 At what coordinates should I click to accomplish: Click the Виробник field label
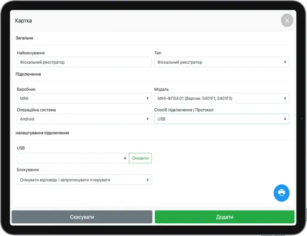click(26, 89)
